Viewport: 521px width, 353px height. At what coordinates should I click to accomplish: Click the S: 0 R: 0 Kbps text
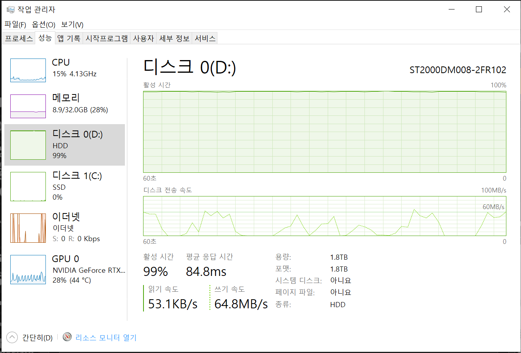click(x=76, y=239)
